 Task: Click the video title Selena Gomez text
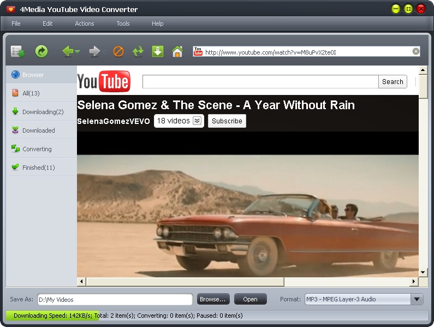[x=216, y=105]
